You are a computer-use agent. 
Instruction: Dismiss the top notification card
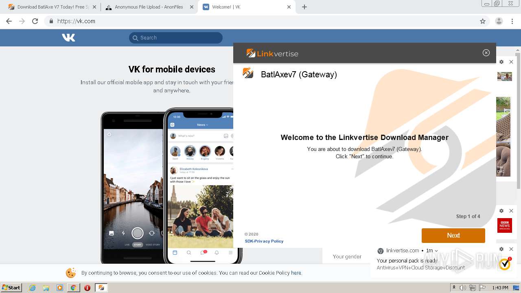click(511, 62)
